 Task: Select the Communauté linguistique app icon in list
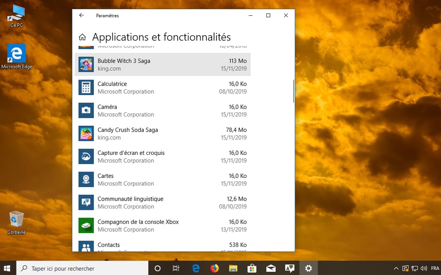pyautogui.click(x=86, y=202)
